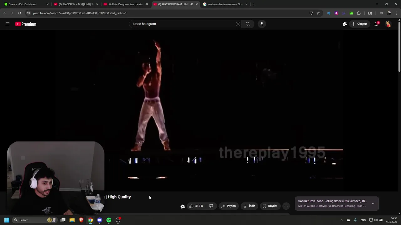
Task: View site information in address bar
Action: (29, 13)
